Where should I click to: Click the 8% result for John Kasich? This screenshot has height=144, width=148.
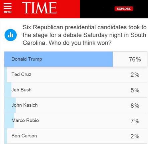click(135, 105)
